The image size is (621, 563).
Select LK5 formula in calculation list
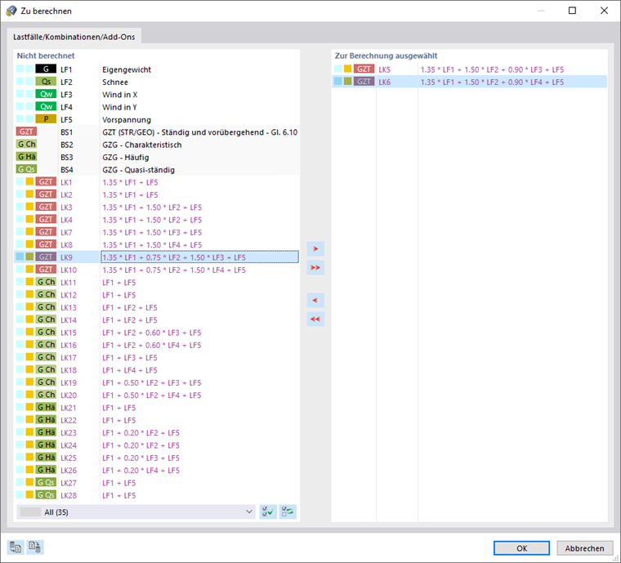click(x=492, y=69)
